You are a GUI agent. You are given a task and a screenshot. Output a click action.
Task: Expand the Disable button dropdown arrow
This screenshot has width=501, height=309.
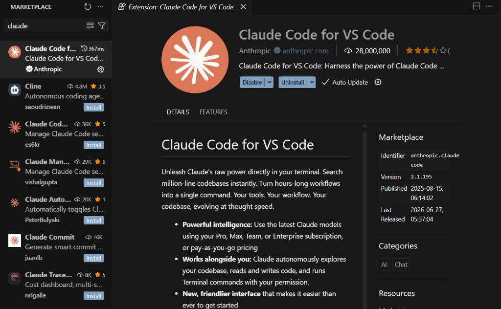pyautogui.click(x=270, y=82)
